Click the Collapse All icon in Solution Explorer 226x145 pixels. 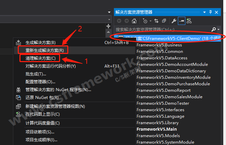pos(164,21)
